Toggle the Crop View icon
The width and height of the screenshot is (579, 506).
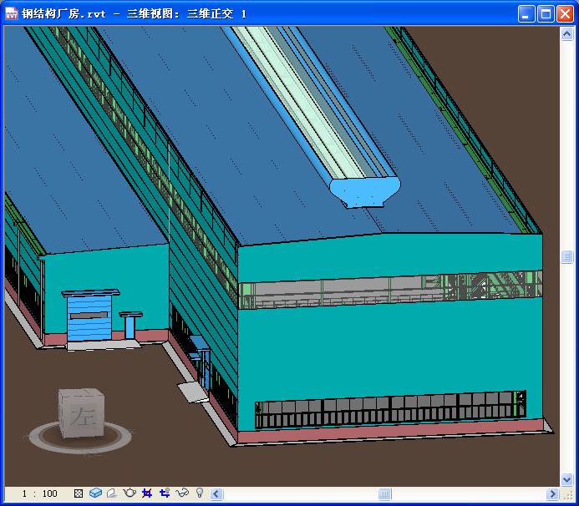tap(147, 493)
